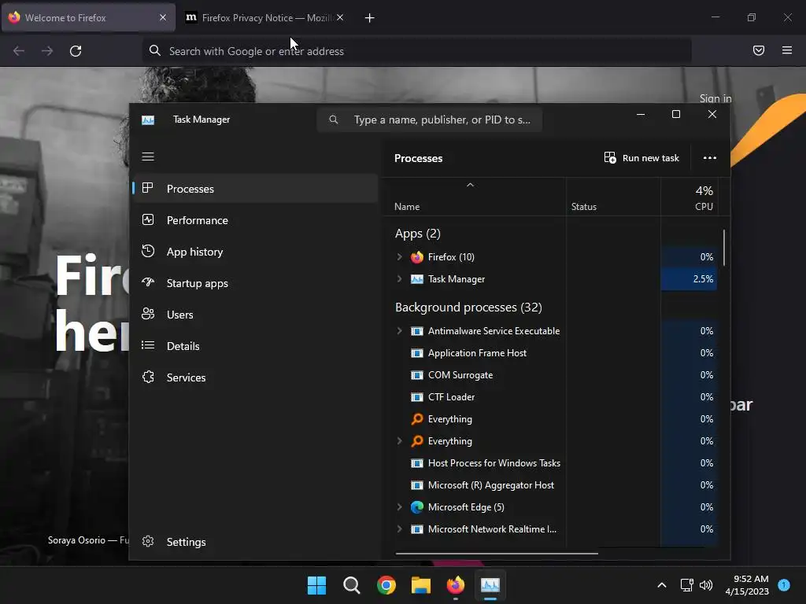The image size is (806, 604).
Task: Click the Task Manager taskbar icon
Action: pyautogui.click(x=490, y=585)
